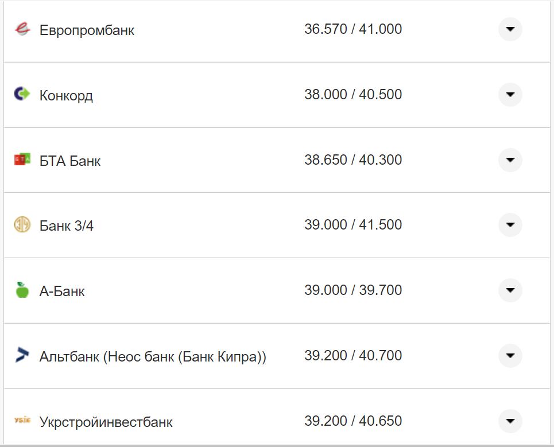Image resolution: width=554 pixels, height=447 pixels.
Task: Click the green apple A-Банк icon
Action: [x=22, y=290]
